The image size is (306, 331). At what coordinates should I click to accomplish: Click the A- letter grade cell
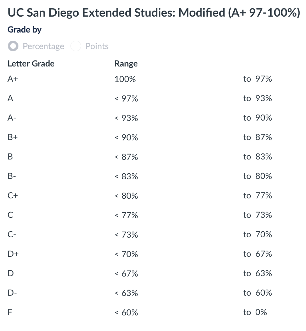(x=12, y=118)
